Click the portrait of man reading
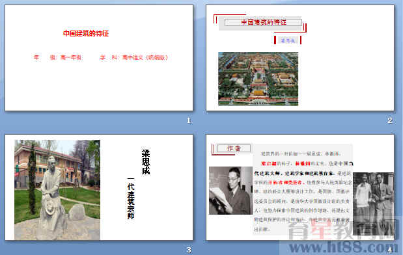403x255 pixels. tap(231, 191)
